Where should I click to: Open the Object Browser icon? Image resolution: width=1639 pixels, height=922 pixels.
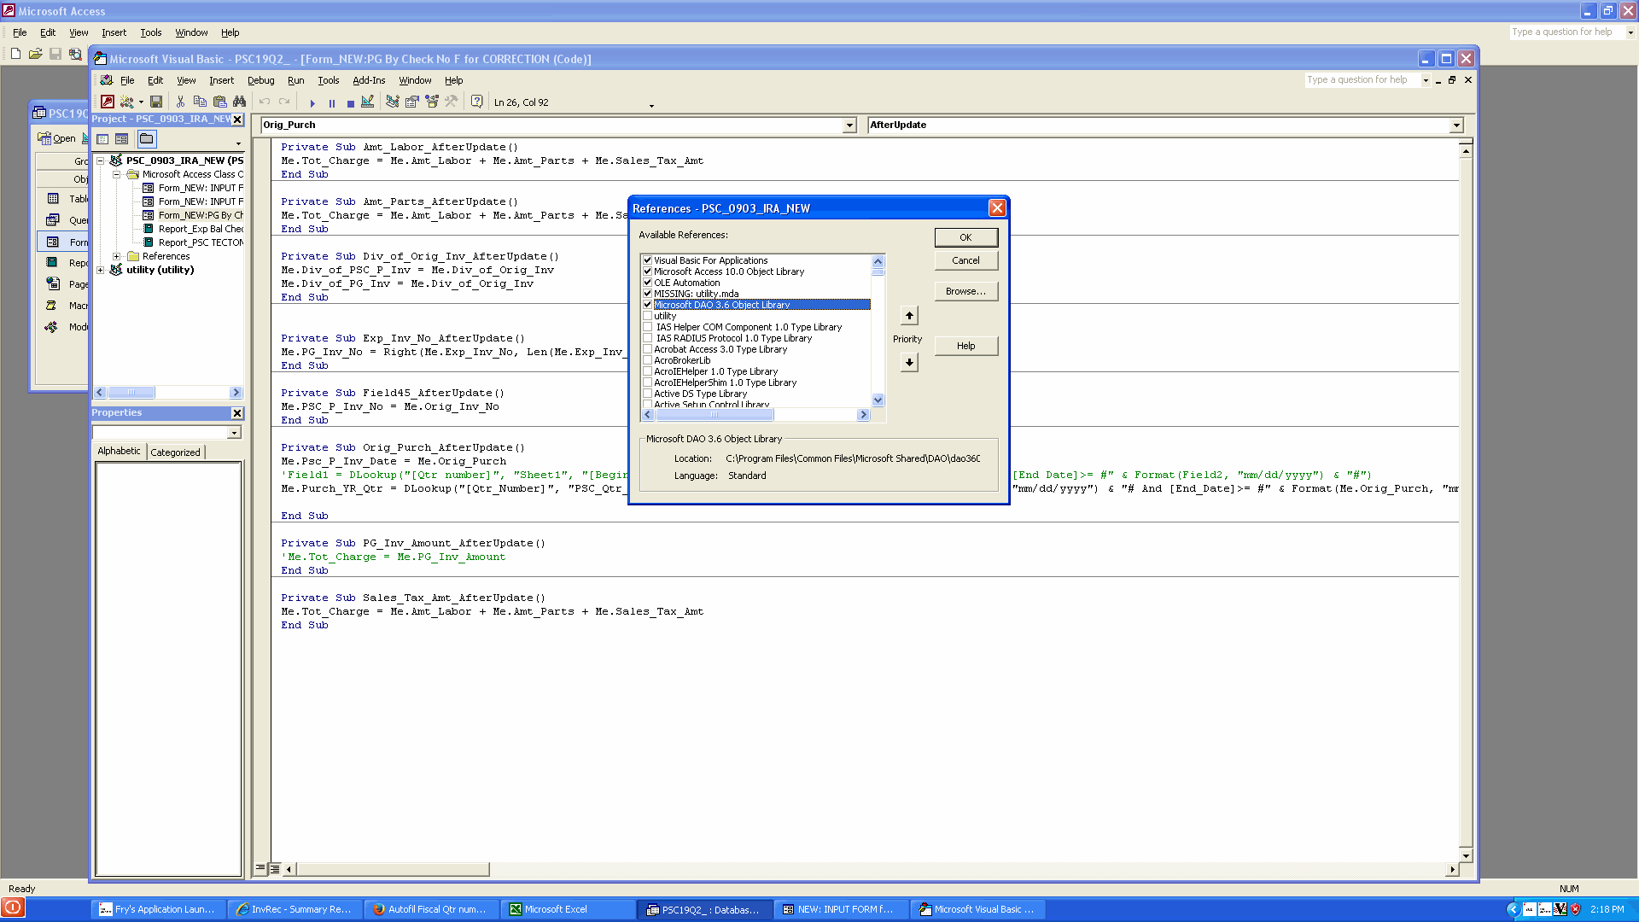pos(432,102)
